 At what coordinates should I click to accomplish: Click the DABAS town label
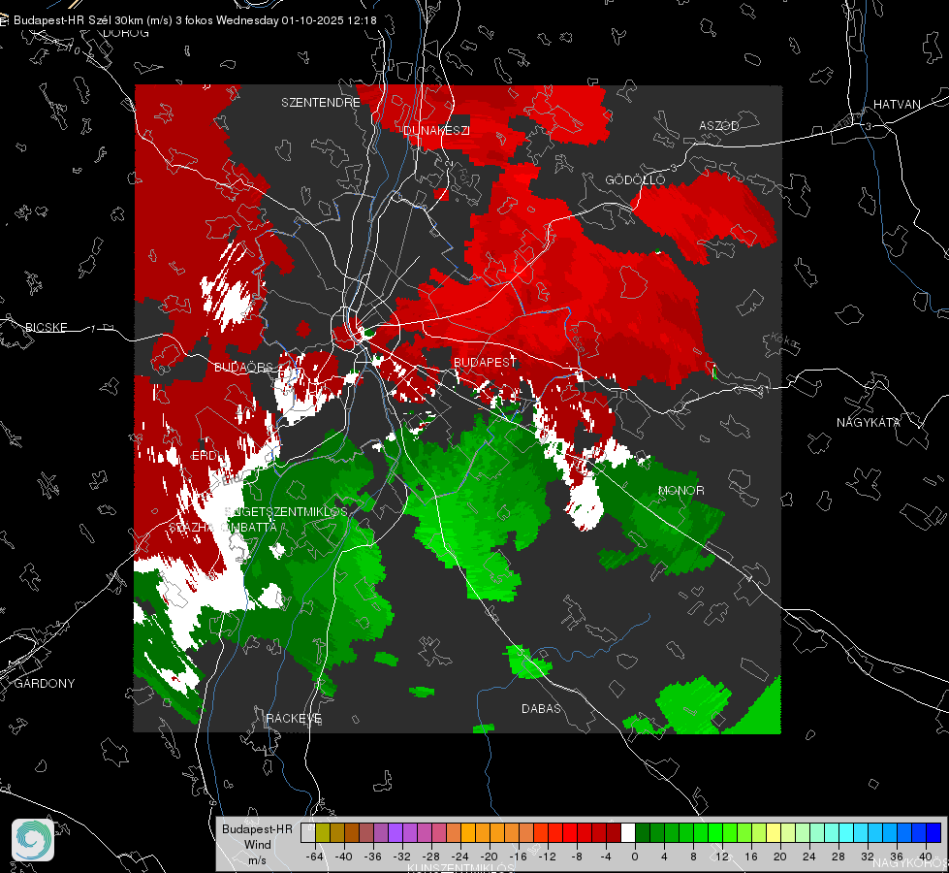coord(541,708)
